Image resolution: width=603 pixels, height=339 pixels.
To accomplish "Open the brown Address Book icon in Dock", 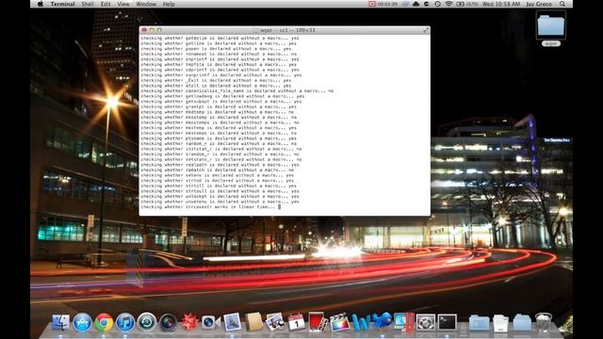I will (x=253, y=322).
